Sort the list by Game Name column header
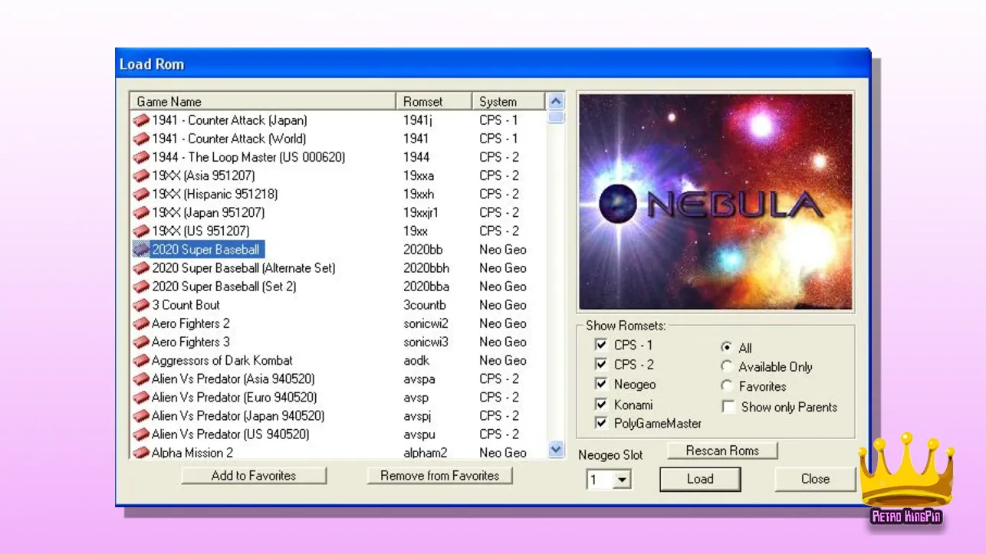This screenshot has height=554, width=986. [264, 101]
